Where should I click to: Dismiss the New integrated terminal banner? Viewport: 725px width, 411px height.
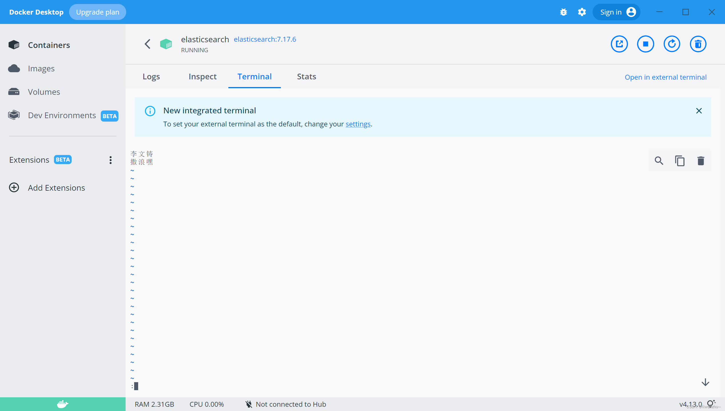tap(699, 111)
